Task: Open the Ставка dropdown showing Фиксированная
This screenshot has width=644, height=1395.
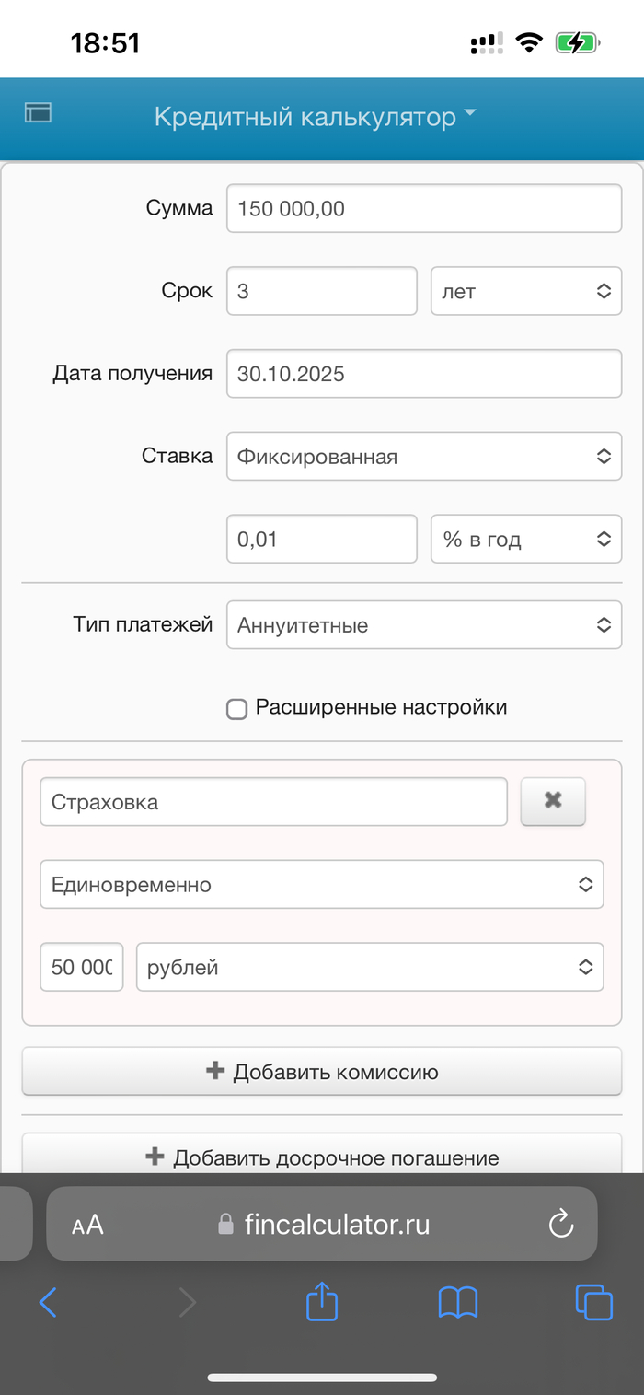Action: point(423,456)
